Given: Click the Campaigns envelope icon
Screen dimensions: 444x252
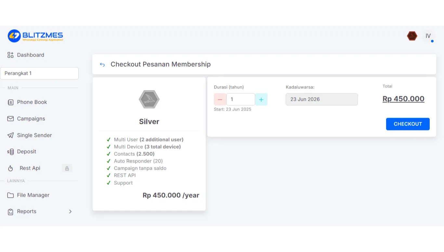Looking at the screenshot, I should [x=10, y=119].
